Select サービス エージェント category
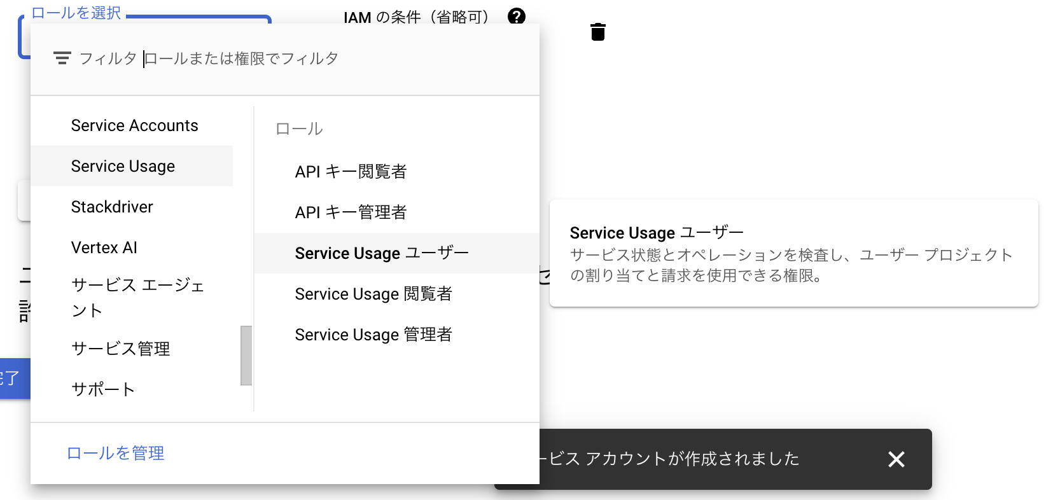Viewport: 1060px width, 500px height. (x=137, y=297)
